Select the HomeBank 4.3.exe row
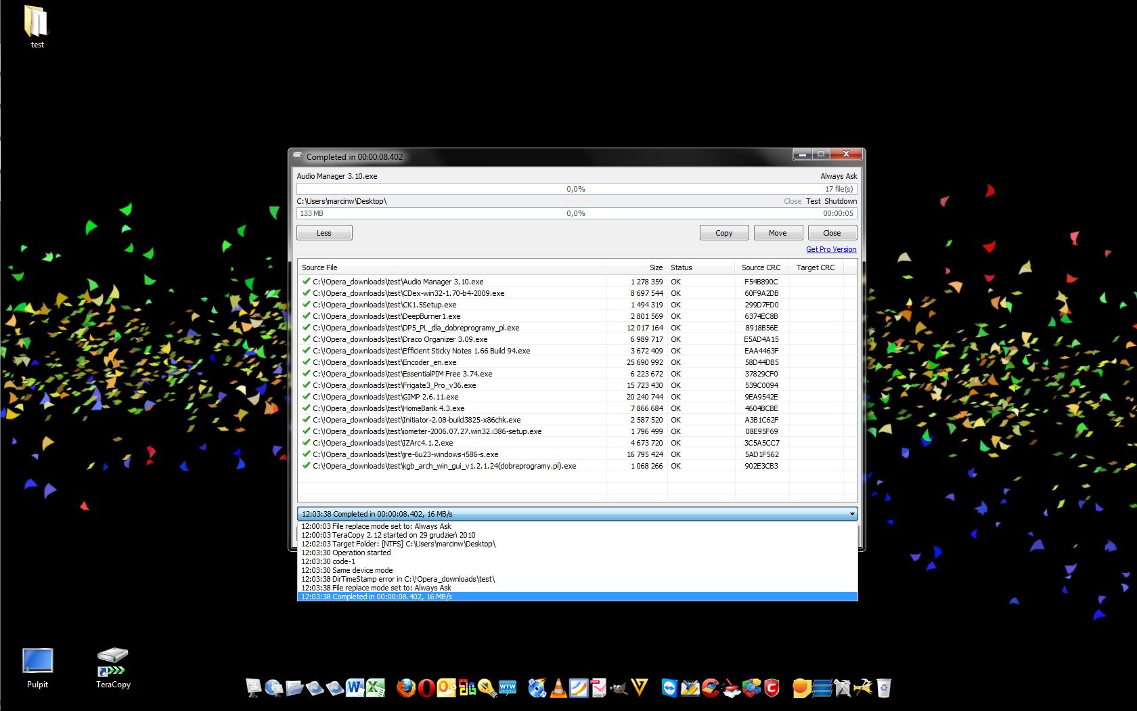1137x711 pixels. tap(577, 408)
